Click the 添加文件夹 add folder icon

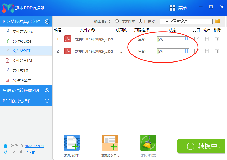click(110, 143)
